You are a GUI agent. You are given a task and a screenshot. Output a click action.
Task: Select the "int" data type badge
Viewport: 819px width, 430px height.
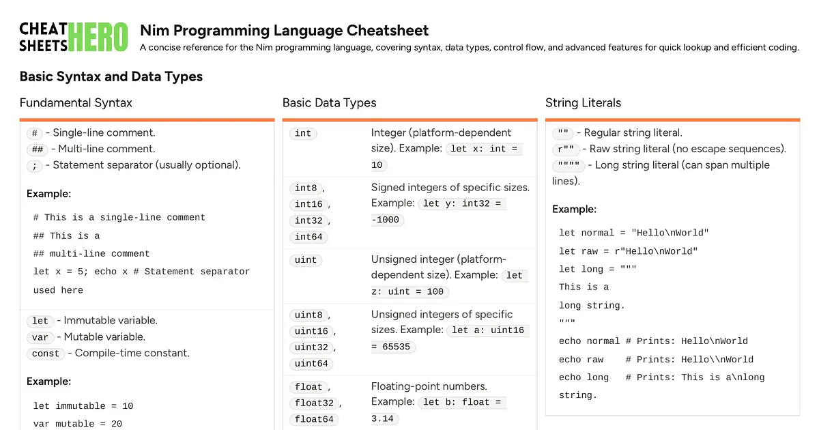pos(302,133)
